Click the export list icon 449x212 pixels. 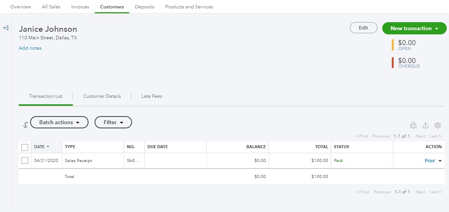[x=425, y=125]
